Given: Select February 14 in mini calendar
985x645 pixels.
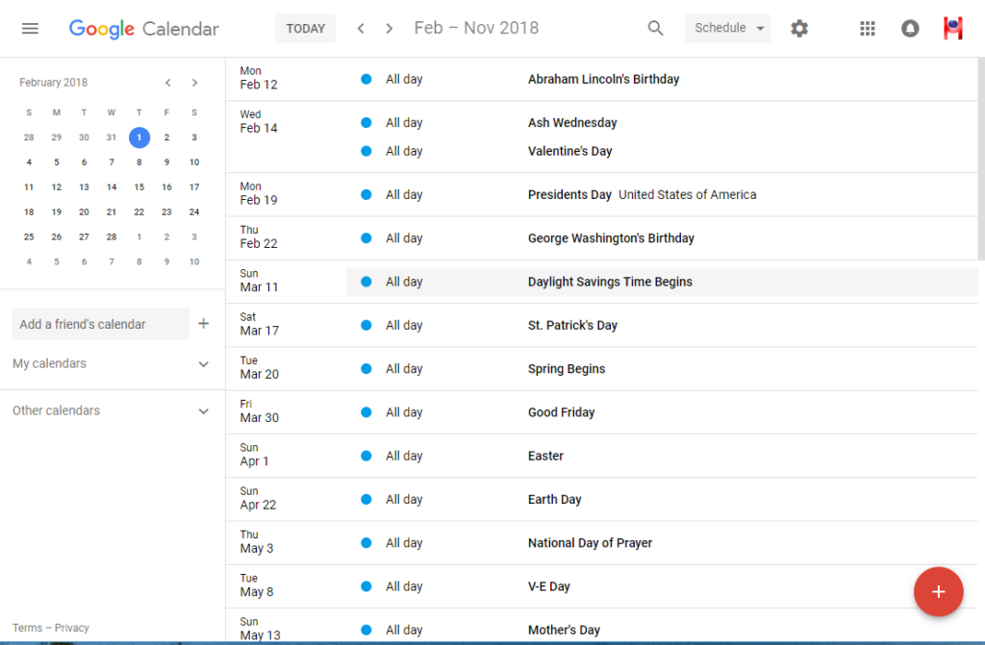Looking at the screenshot, I should (x=112, y=187).
